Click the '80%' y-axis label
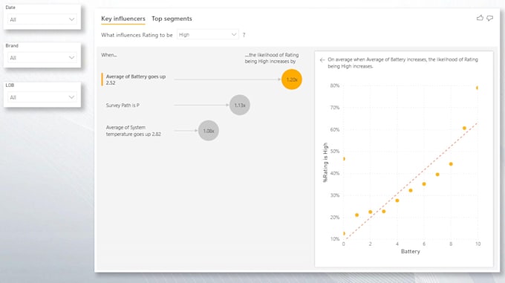The height and width of the screenshot is (283, 505). (335, 85)
